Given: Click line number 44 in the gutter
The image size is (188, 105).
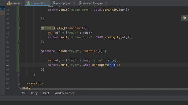Looking at the screenshot, I should [8, 51].
